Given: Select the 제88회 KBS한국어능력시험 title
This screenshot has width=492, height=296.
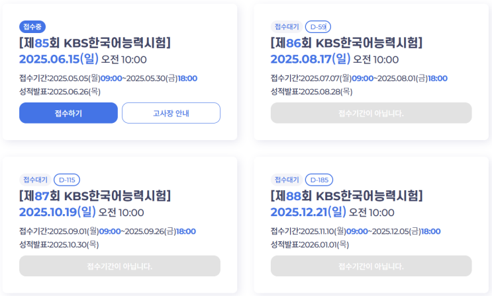Looking at the screenshot, I should pos(346,196).
